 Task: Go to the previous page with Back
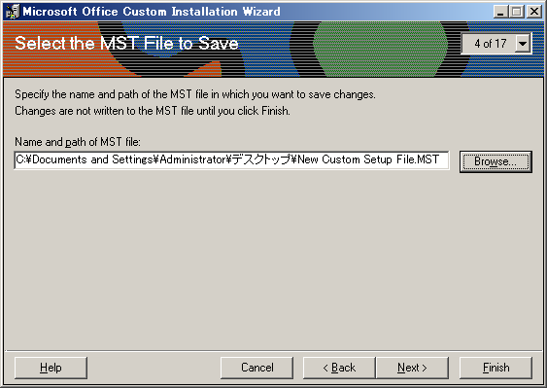pos(339,368)
